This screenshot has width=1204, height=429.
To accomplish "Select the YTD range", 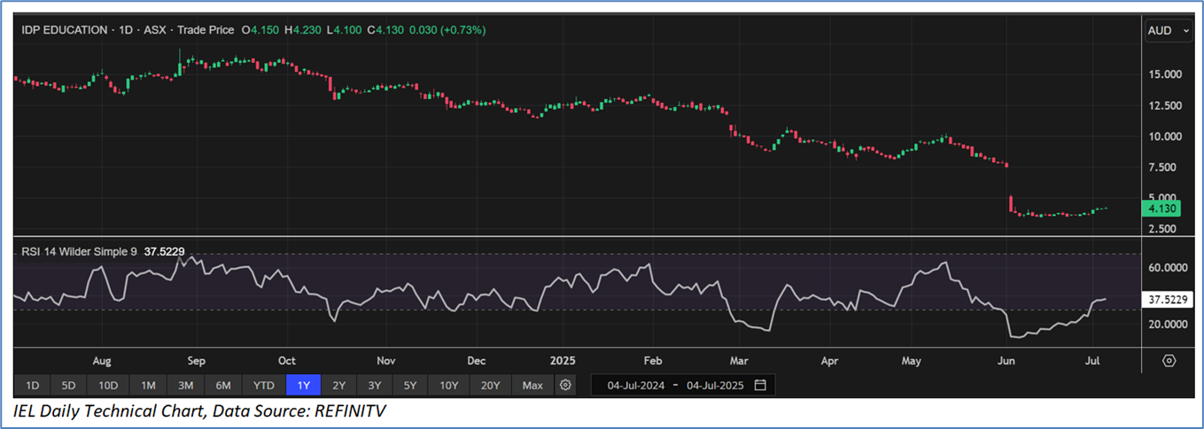I will [x=263, y=386].
